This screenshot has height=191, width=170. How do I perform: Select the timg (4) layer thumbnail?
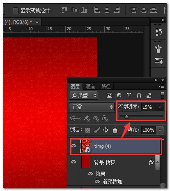(86, 146)
